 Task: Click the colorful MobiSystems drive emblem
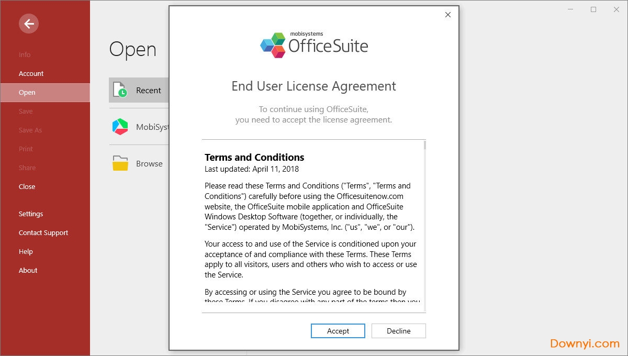119,127
